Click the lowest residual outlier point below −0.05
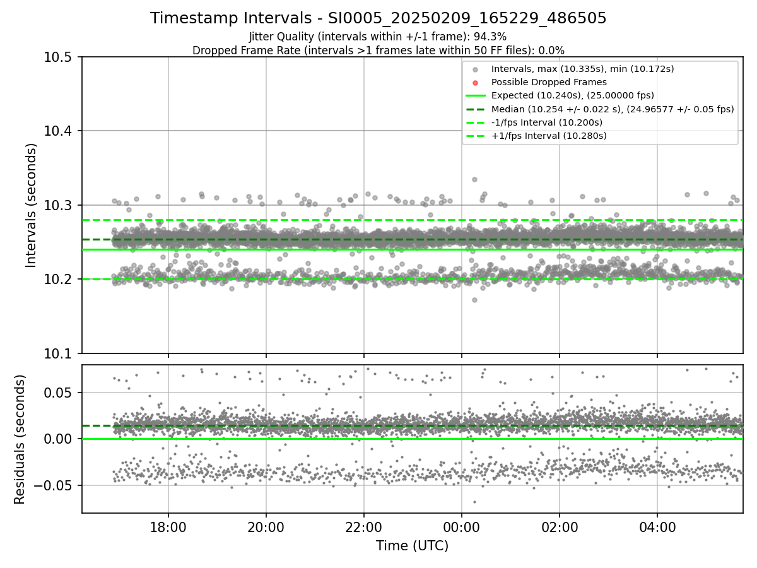The height and width of the screenshot is (568, 757). 474,502
